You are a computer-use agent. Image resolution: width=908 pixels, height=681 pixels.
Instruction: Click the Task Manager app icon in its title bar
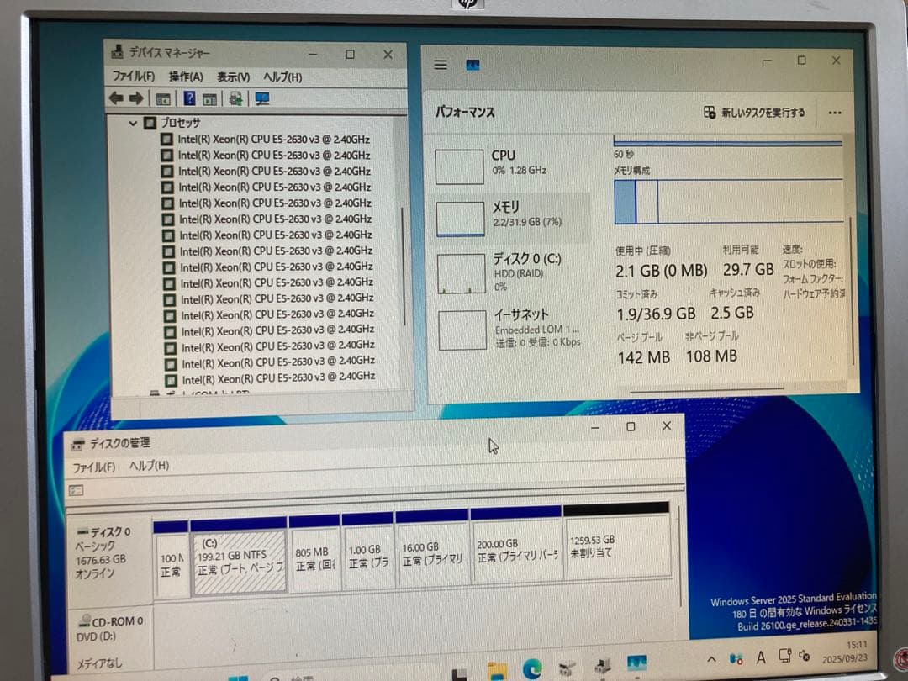472,65
